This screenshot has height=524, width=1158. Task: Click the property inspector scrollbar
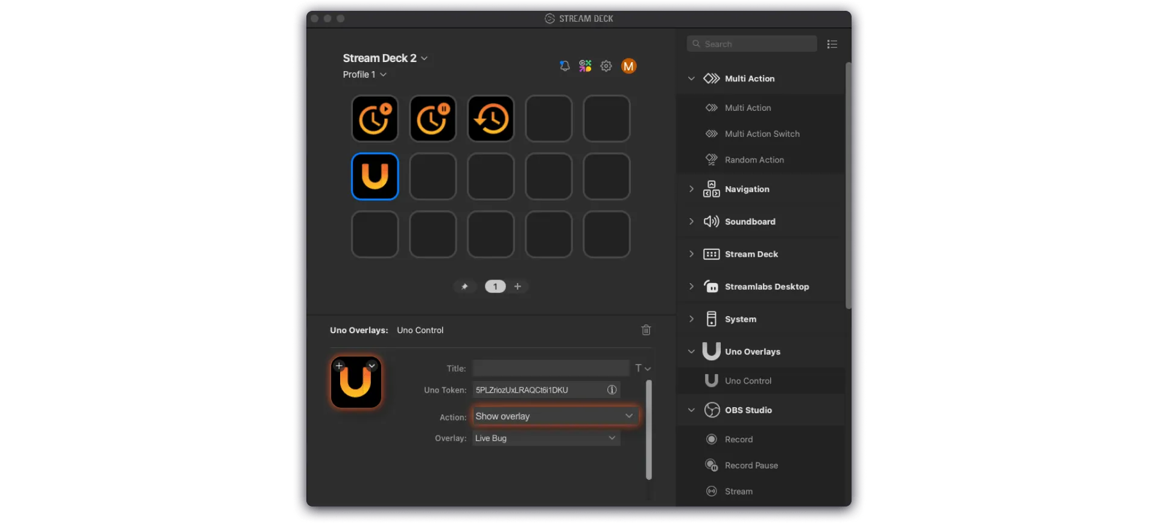point(649,429)
